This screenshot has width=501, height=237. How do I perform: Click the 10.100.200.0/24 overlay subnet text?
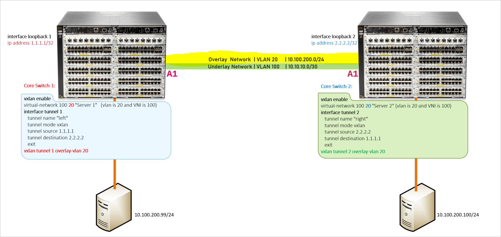tap(306, 59)
